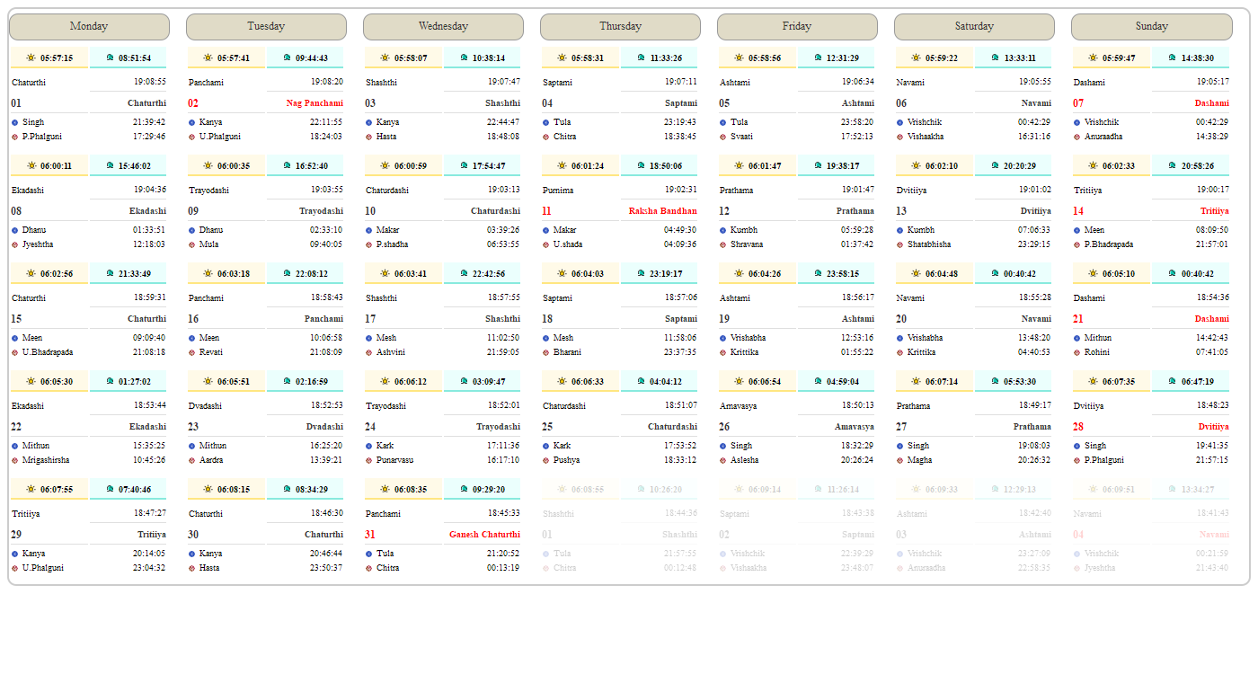Click the moon icon next to 10:38:14

coord(464,58)
